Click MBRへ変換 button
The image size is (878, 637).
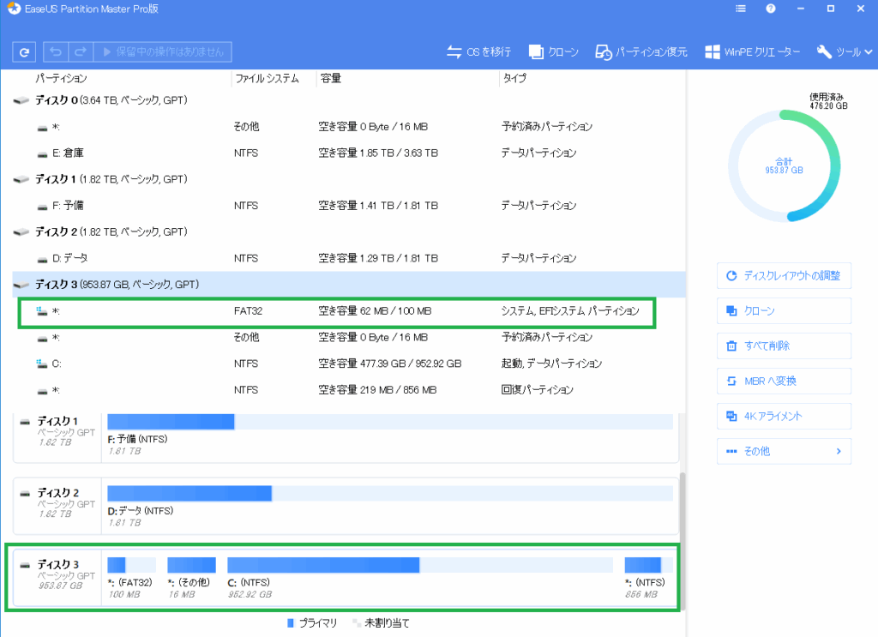(x=784, y=381)
